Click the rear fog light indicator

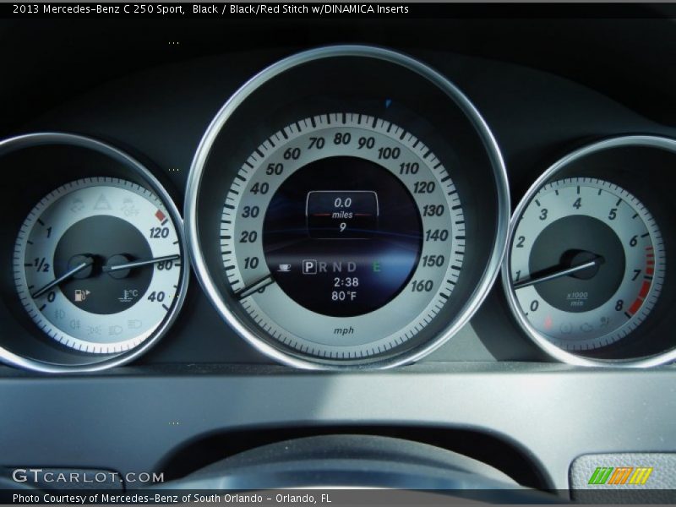[x=76, y=324]
